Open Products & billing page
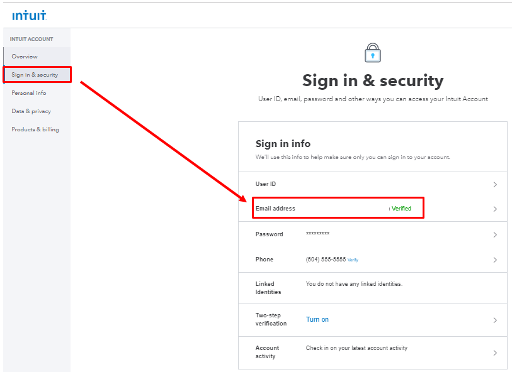512x372 pixels. tap(35, 129)
